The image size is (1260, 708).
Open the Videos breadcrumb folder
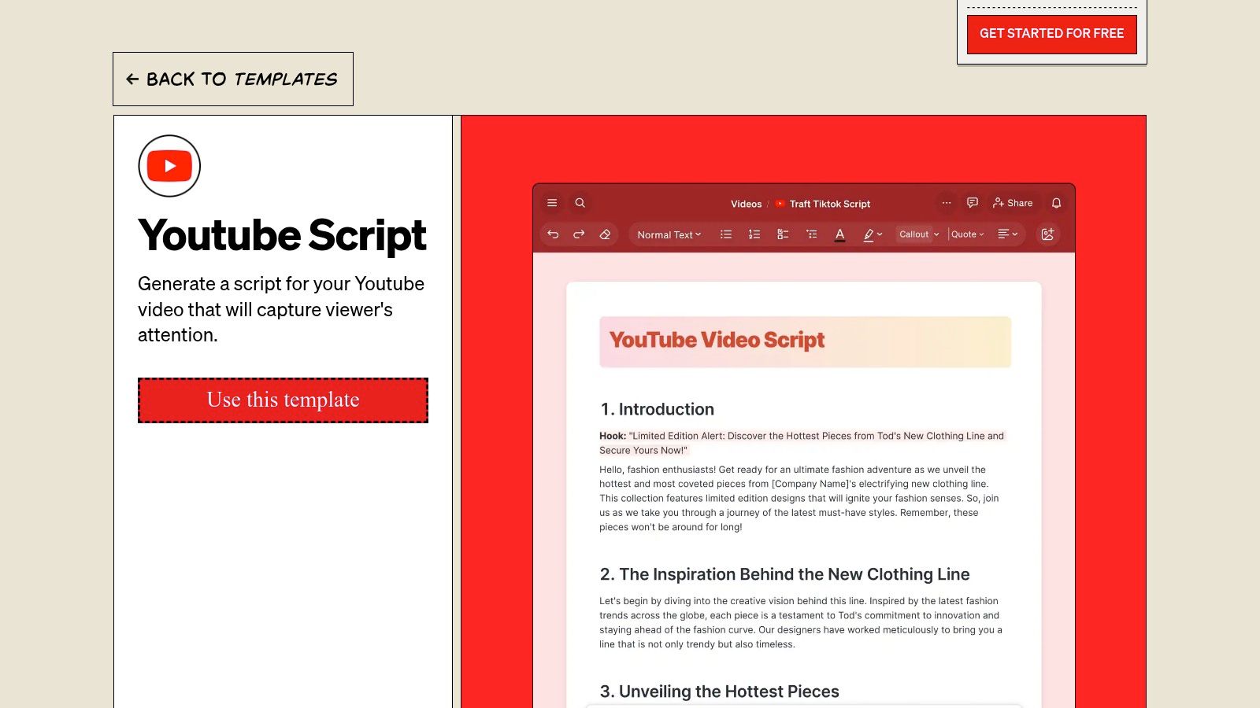click(746, 204)
